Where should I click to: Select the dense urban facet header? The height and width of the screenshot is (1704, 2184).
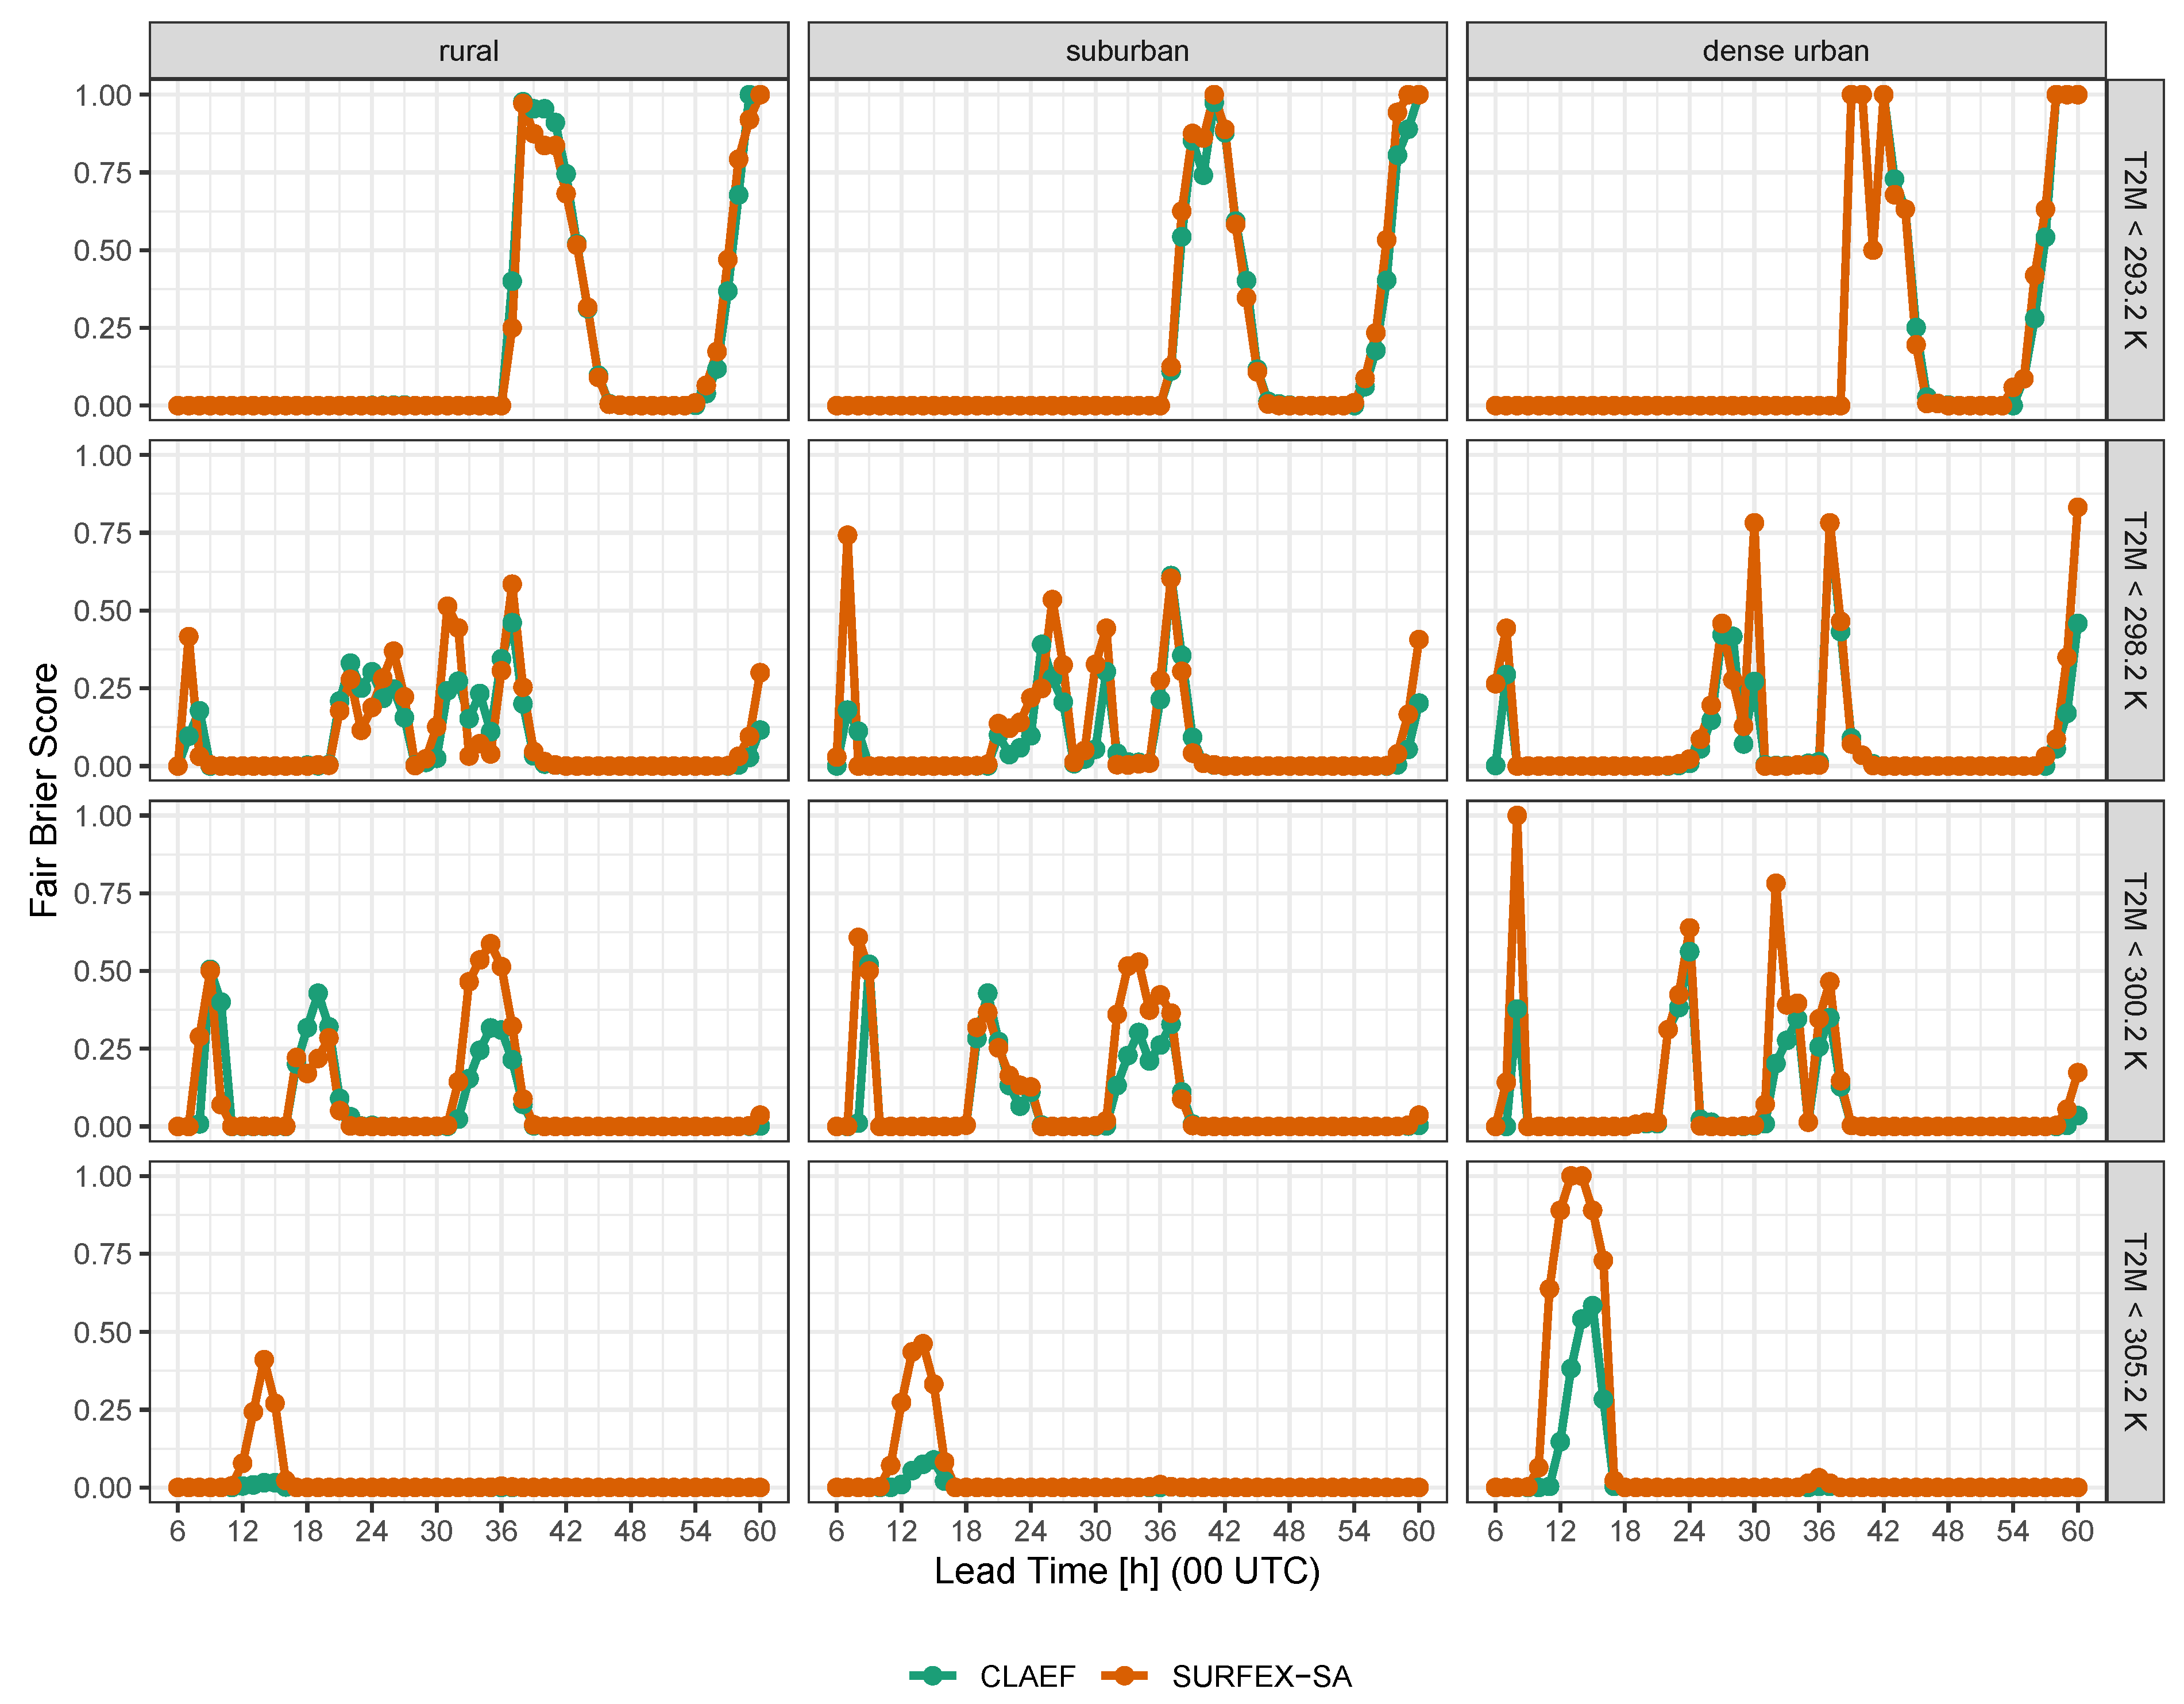coord(1785,51)
